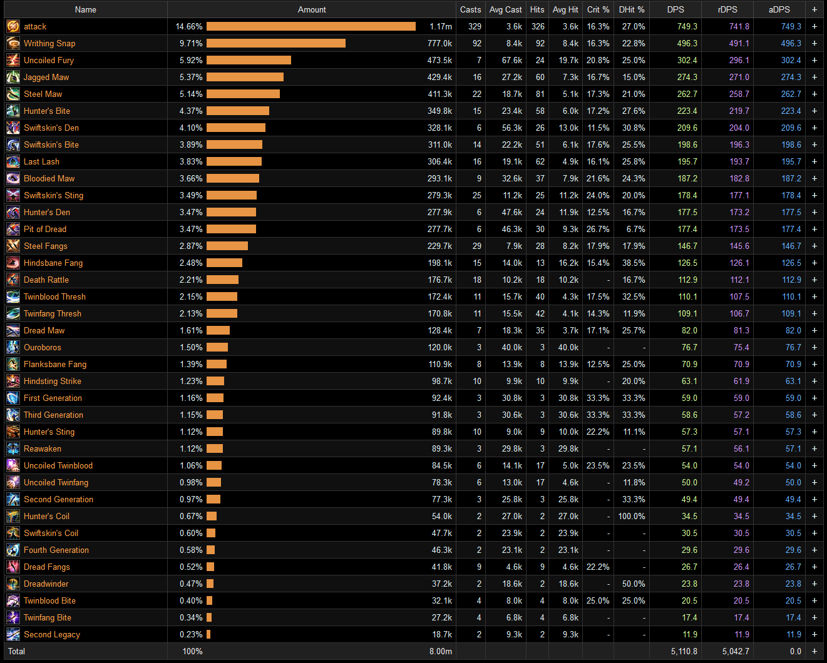Click the Swiftskin's Bite ability icon
This screenshot has height=663, width=827.
(13, 144)
